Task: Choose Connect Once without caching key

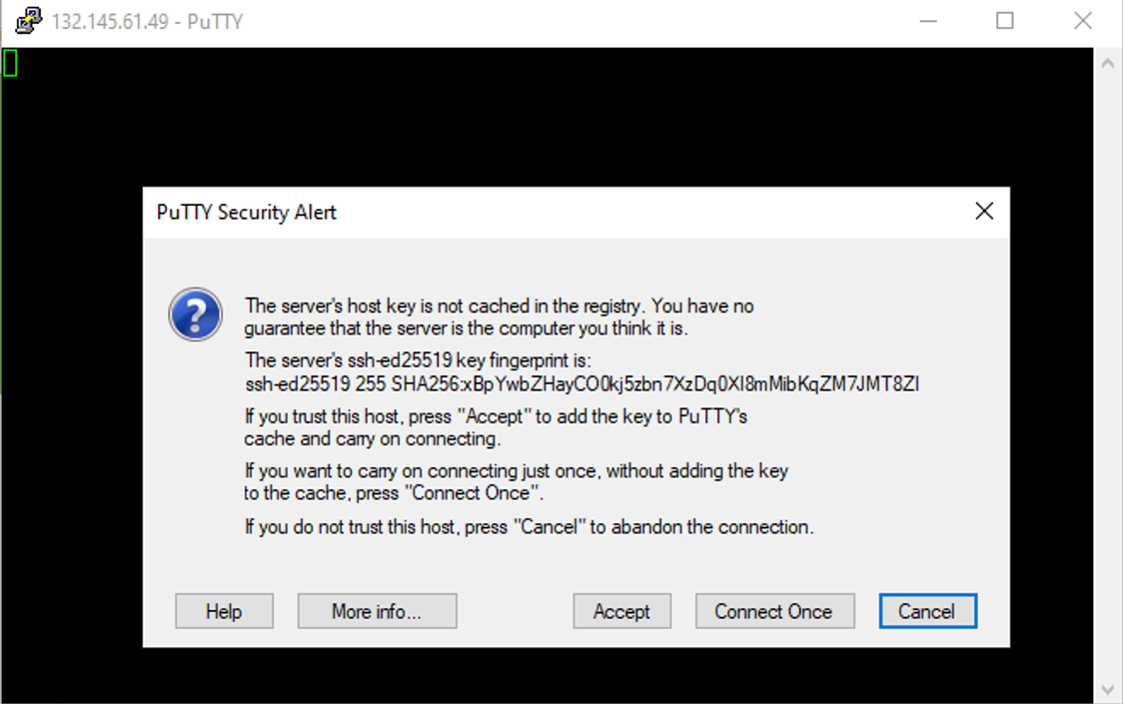Action: pyautogui.click(x=773, y=611)
